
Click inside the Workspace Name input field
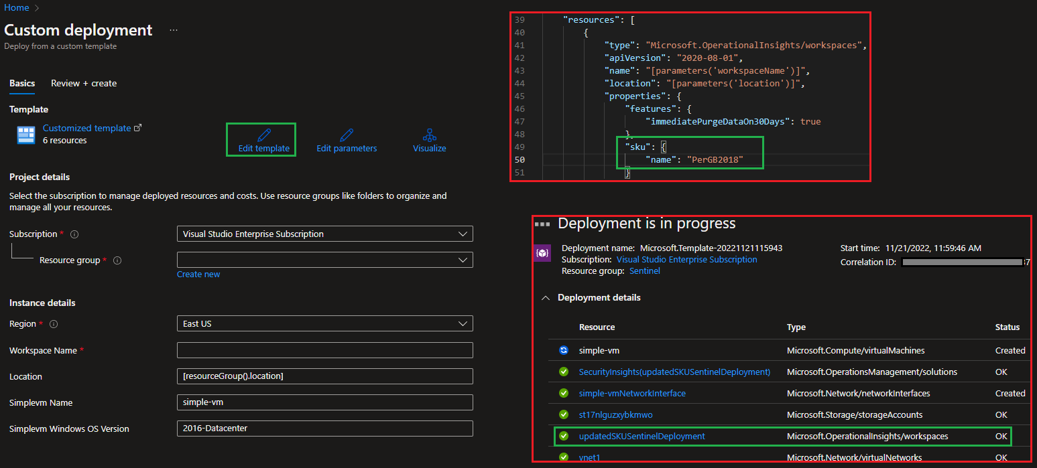coord(324,349)
